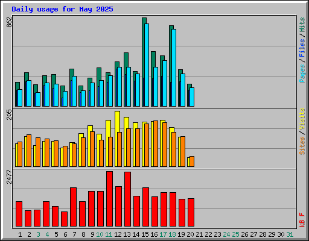The image size is (309, 241).
Task: Click day label 31 on x-axis
Action: point(290,234)
